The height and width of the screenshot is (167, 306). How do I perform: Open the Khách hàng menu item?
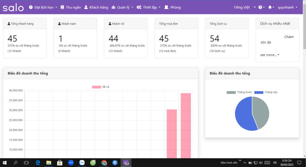pyautogui.click(x=96, y=7)
